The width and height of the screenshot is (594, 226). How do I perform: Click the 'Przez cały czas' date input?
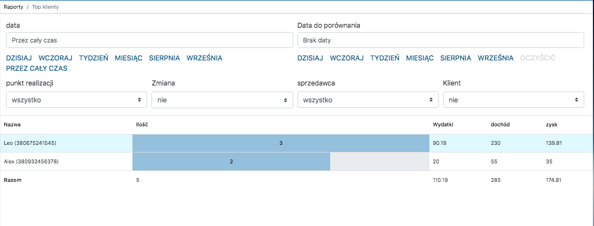click(149, 40)
